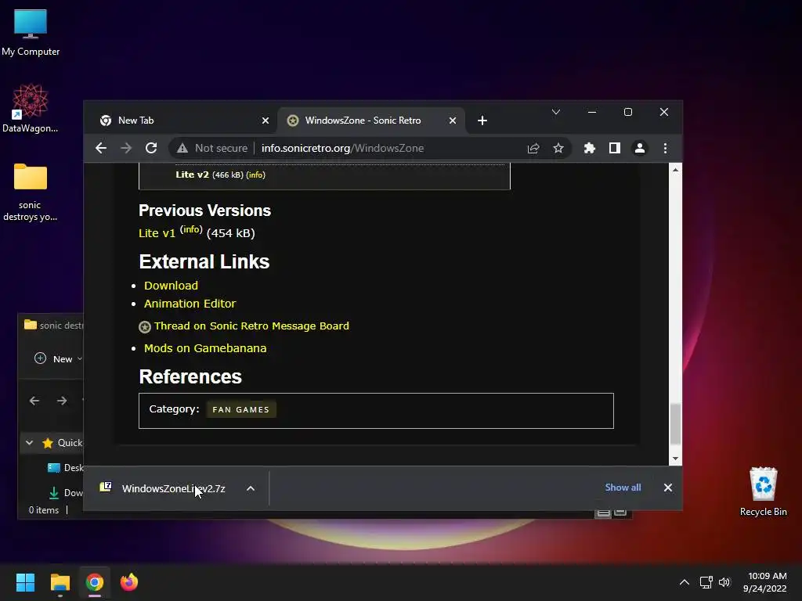Bookmark this page with star icon
This screenshot has height=601, width=802.
[558, 148]
